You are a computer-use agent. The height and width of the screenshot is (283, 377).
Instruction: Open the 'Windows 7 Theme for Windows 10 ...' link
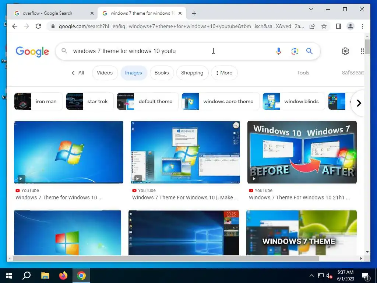tap(59, 198)
